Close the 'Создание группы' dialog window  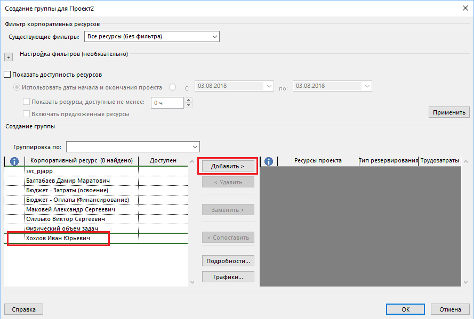pyautogui.click(x=465, y=8)
